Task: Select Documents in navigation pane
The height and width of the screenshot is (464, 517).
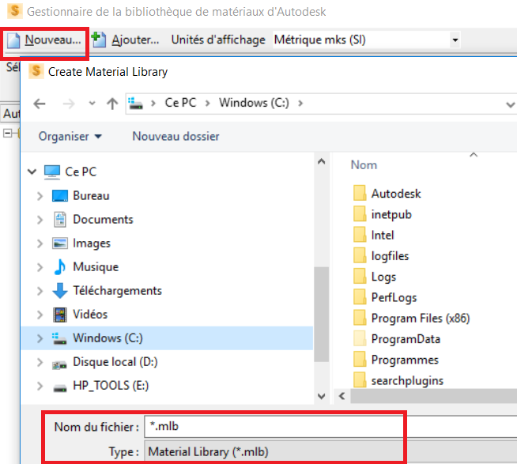Action: 103,219
